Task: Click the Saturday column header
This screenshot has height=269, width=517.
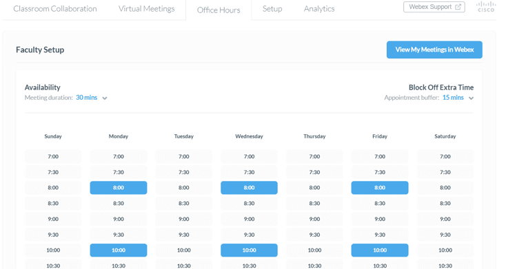Action: pyautogui.click(x=445, y=136)
